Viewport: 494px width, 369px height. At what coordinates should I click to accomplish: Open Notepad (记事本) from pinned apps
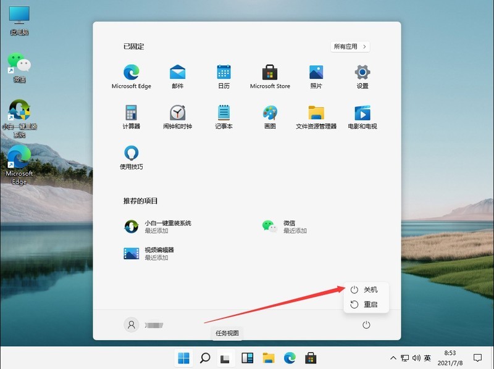(x=224, y=116)
